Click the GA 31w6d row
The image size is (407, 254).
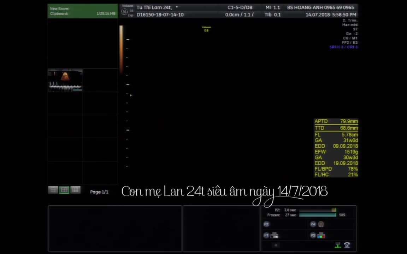pos(336,140)
